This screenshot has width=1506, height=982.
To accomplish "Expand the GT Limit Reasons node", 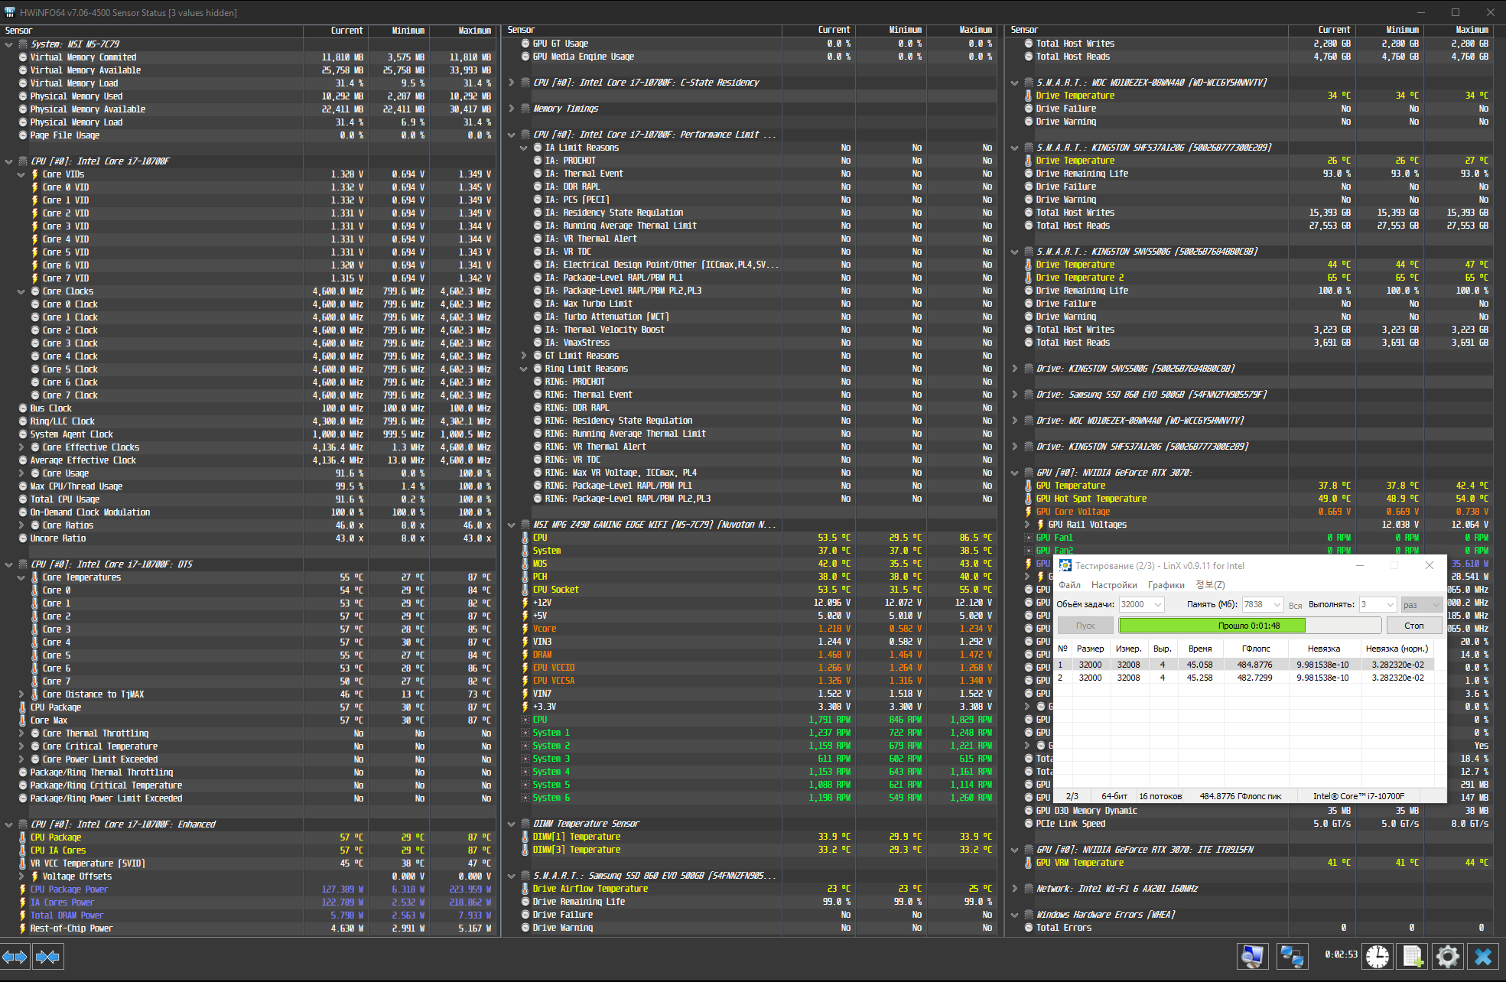I will [524, 356].
